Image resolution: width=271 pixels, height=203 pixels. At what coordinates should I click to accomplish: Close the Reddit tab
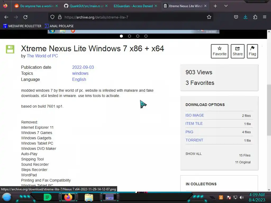pos(57,6)
